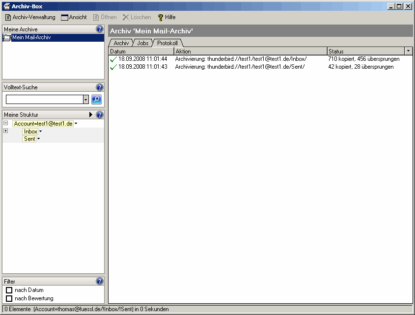Click into the Volltext-Suche text field
This screenshot has width=415, height=315.
(x=44, y=100)
